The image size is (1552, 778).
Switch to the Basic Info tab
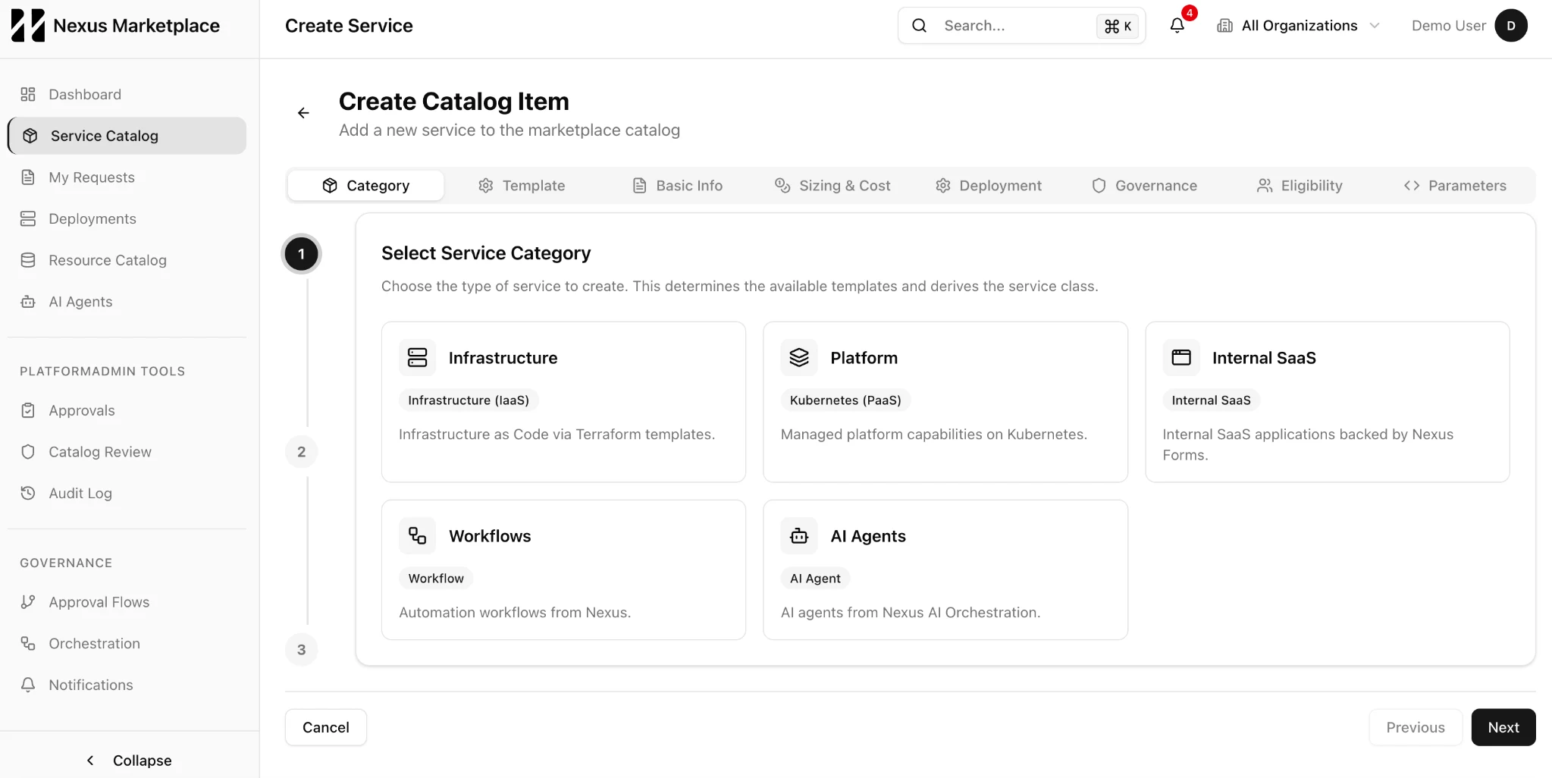677,186
